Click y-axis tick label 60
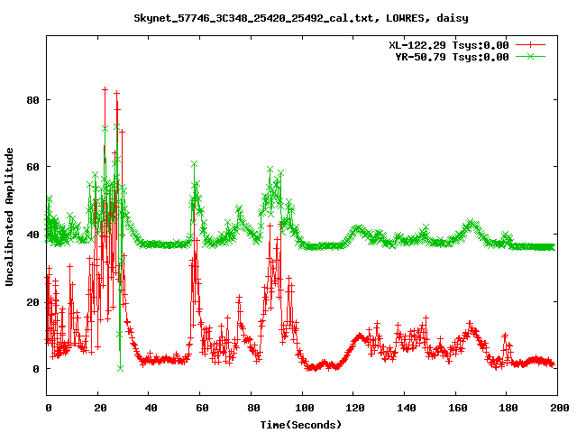Image resolution: width=577 pixels, height=433 pixels. [x=32, y=167]
